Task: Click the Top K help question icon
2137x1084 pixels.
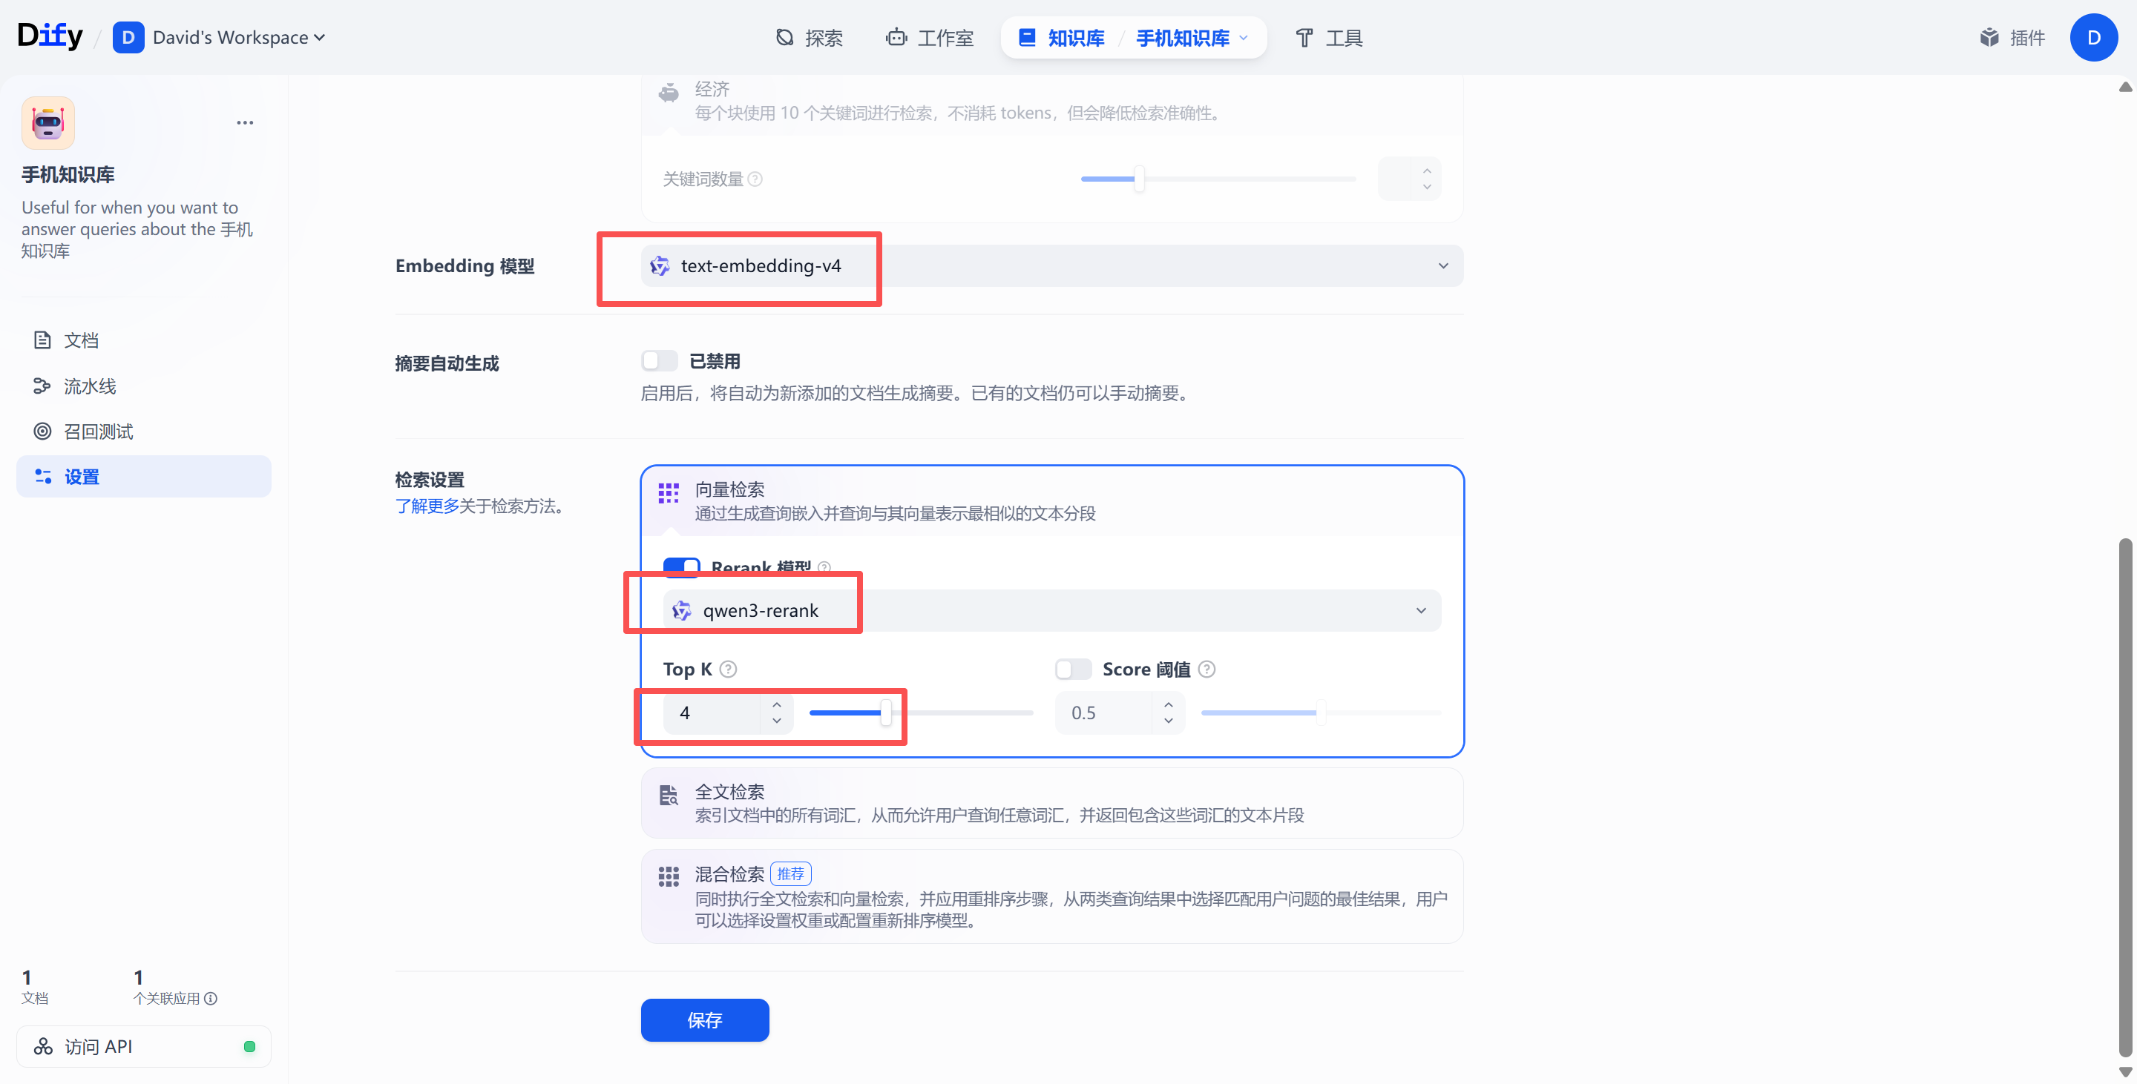Action: [x=727, y=669]
